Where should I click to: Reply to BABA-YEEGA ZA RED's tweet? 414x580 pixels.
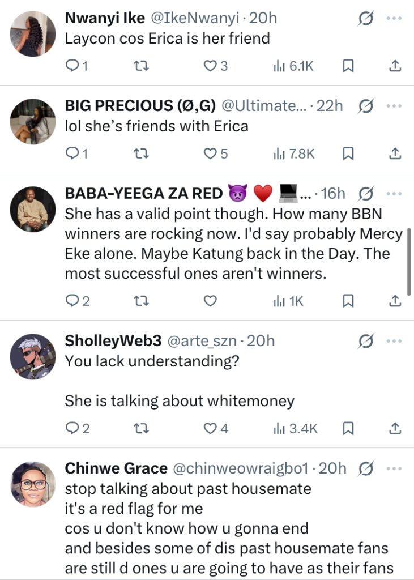tap(72, 301)
